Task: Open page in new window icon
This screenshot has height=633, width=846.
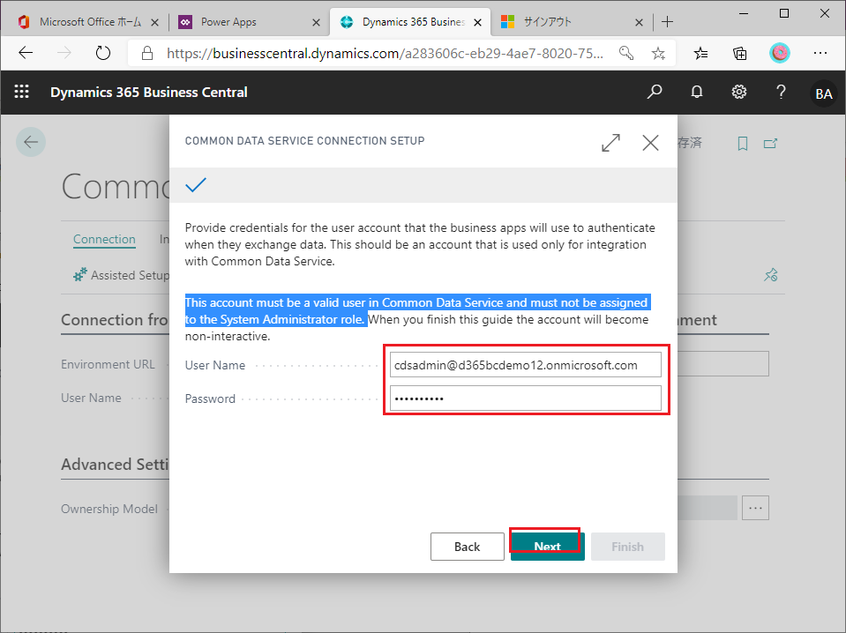Action: point(770,144)
